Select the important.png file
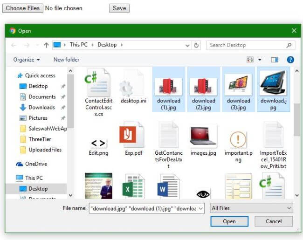This screenshot has width=303, height=240. (x=239, y=146)
